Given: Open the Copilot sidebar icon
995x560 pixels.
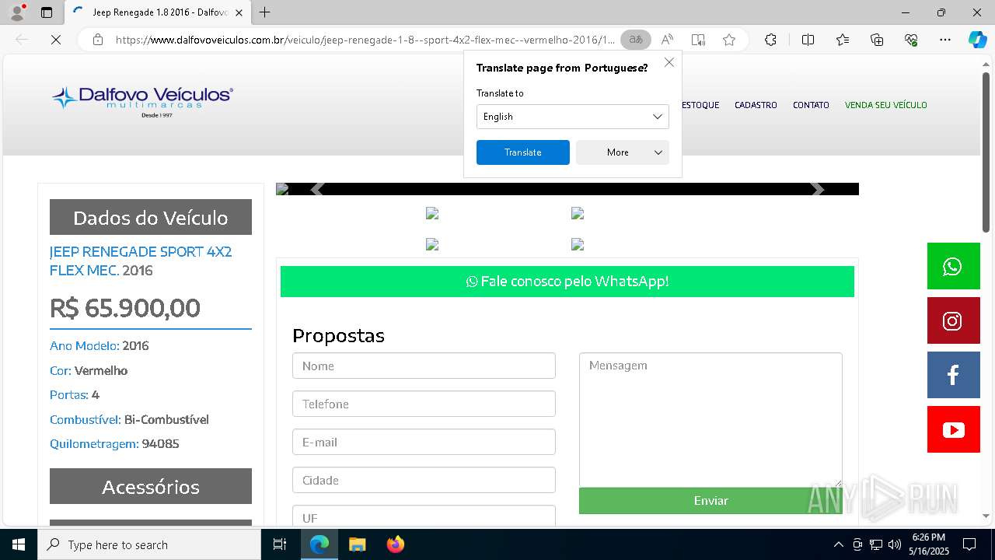Looking at the screenshot, I should 977,40.
